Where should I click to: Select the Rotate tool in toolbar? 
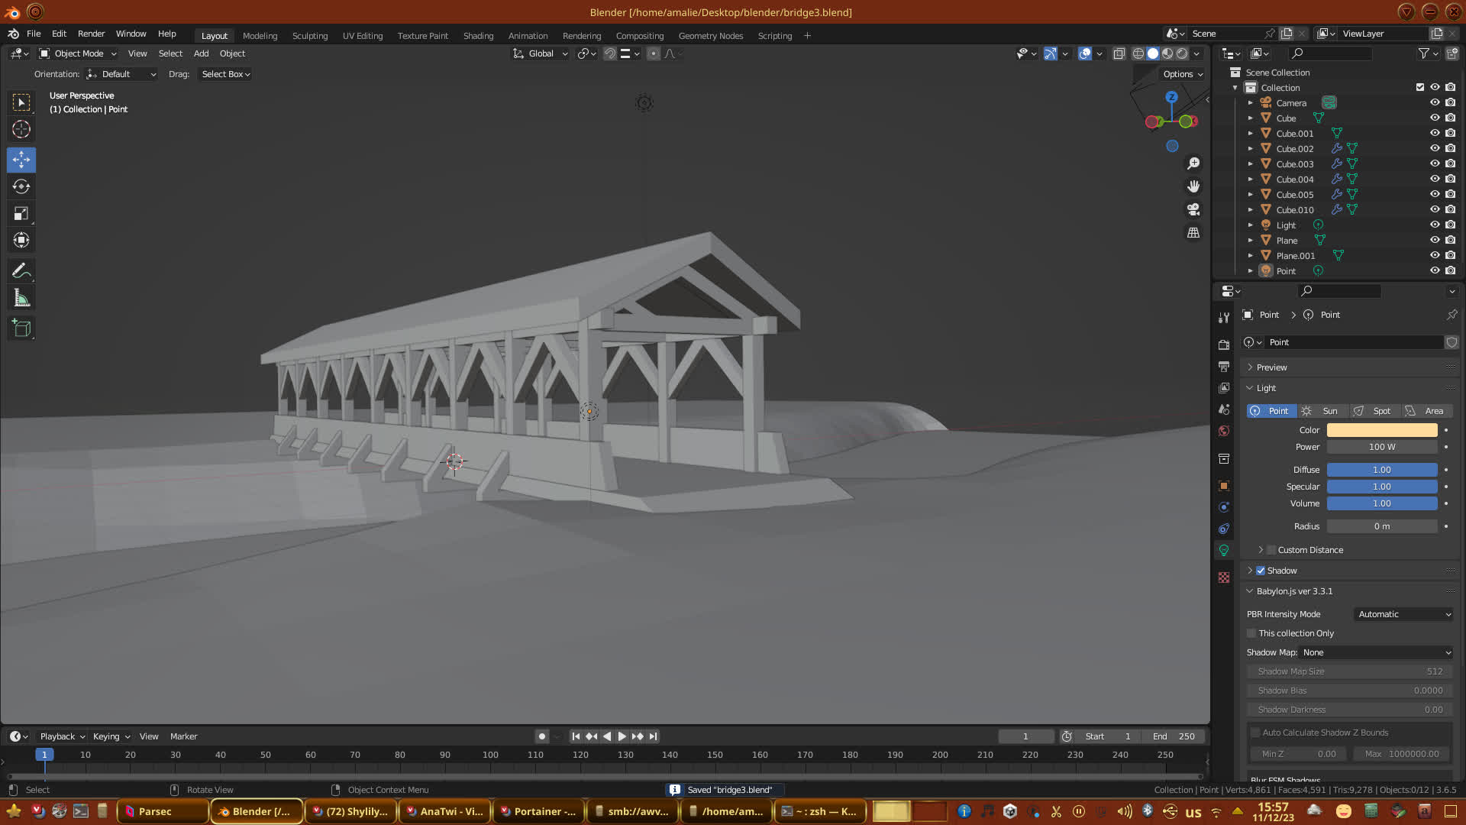pos(21,186)
